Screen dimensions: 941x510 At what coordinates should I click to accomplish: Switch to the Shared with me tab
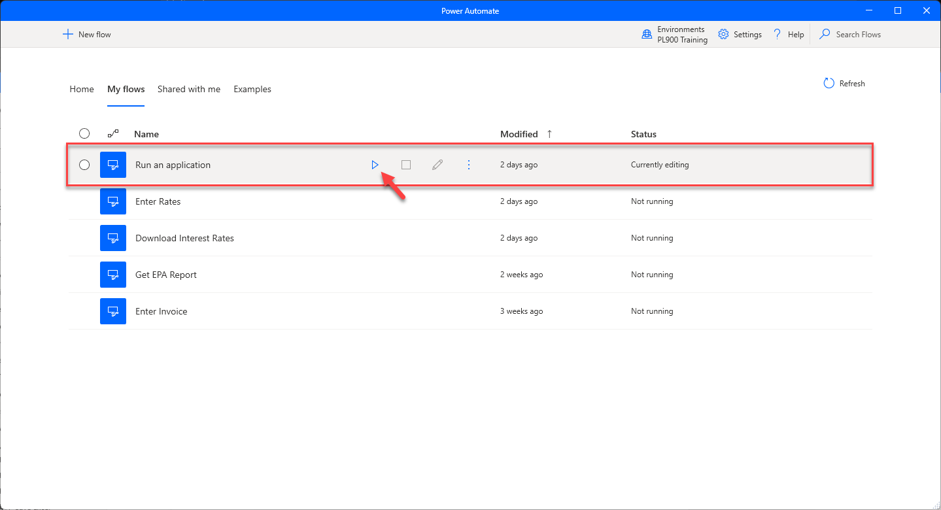189,89
